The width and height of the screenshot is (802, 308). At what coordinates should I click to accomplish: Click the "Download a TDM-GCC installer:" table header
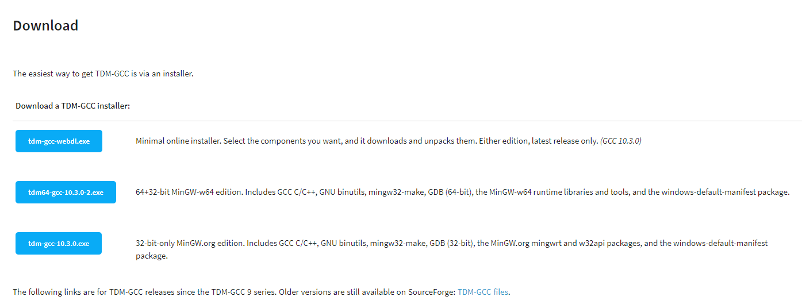tap(72, 106)
